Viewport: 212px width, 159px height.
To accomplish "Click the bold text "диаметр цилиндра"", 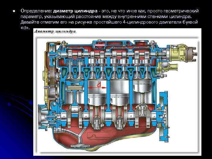I will tap(75, 11).
